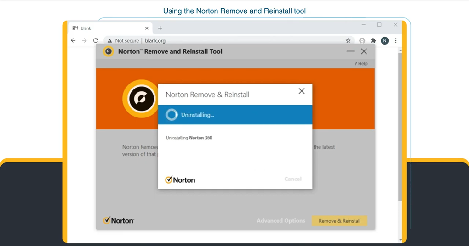Click the scrollbar down arrow
The height and width of the screenshot is (246, 469).
[x=400, y=240]
